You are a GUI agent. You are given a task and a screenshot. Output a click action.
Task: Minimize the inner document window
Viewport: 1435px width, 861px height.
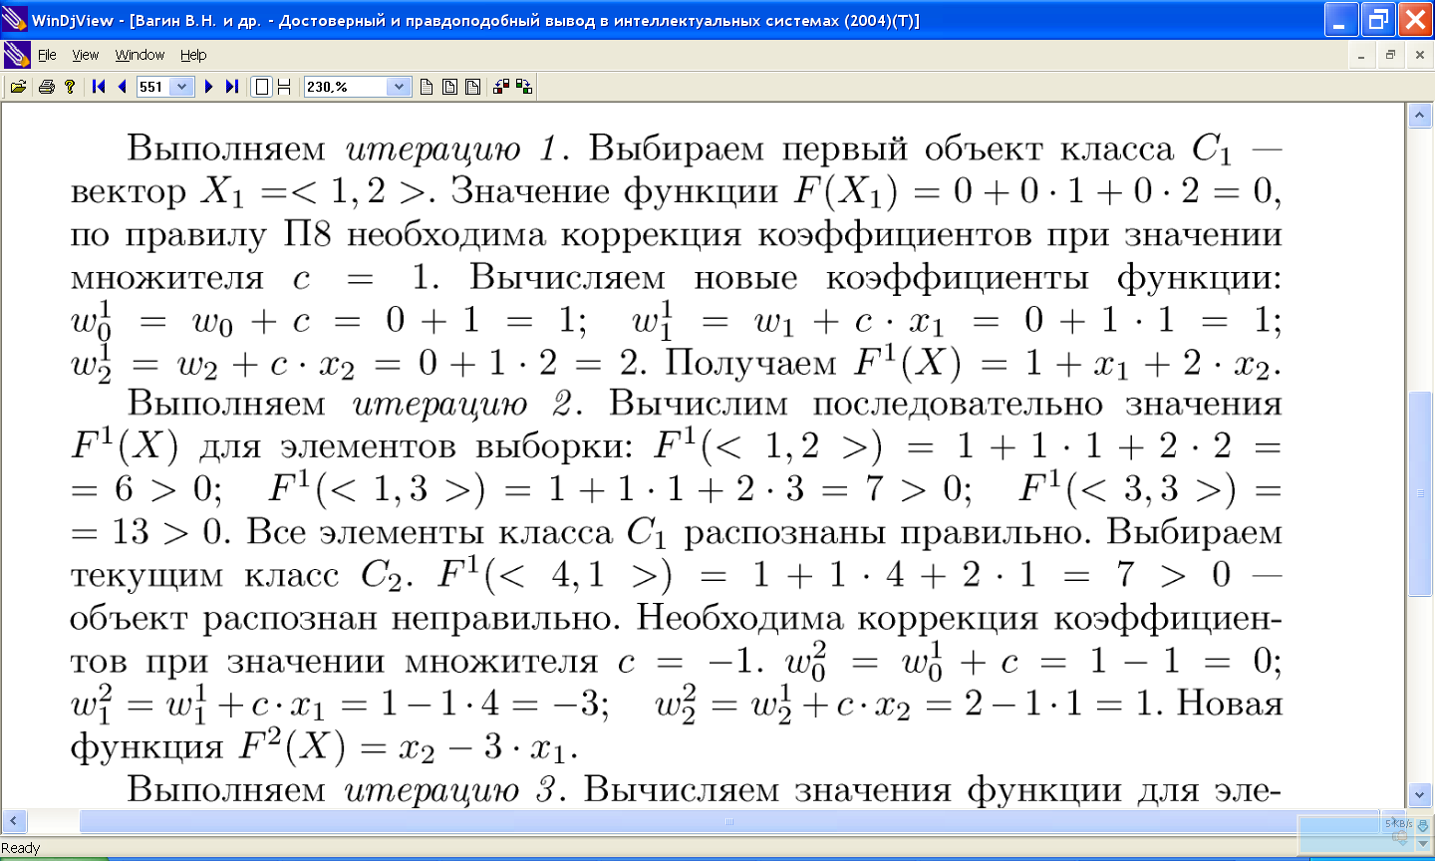click(1361, 55)
